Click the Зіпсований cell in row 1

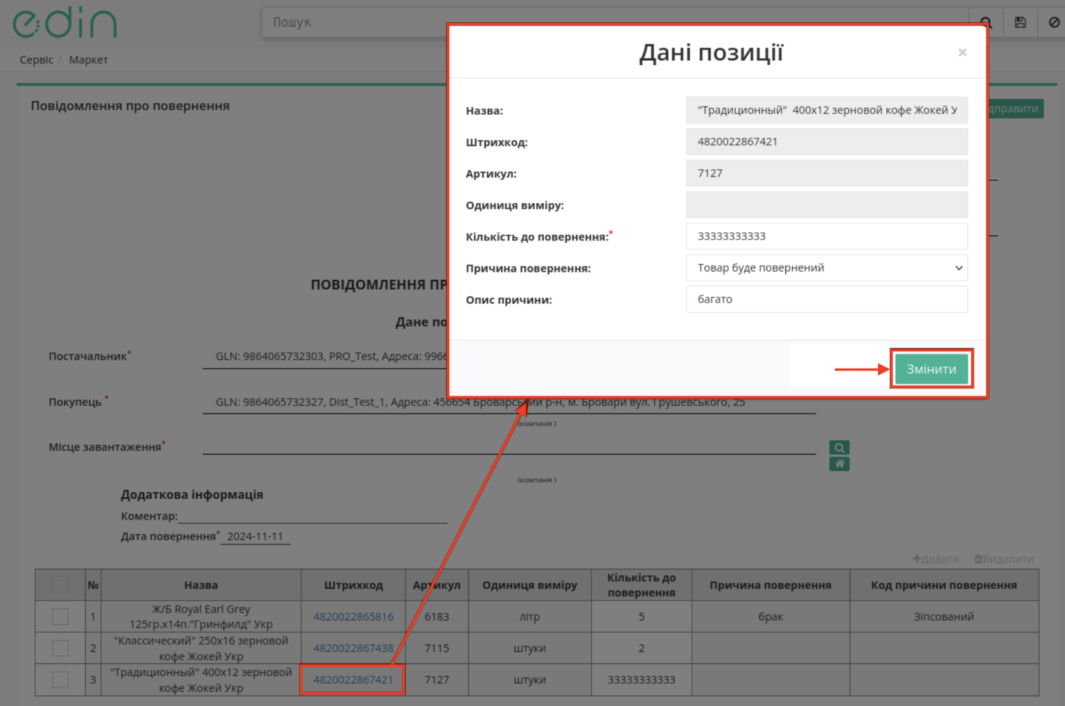pos(944,617)
